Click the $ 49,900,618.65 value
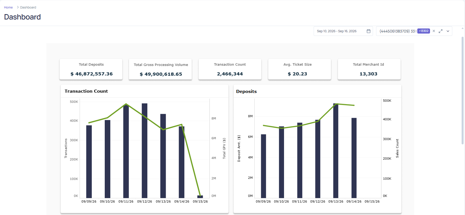The image size is (465, 215). 161,74
